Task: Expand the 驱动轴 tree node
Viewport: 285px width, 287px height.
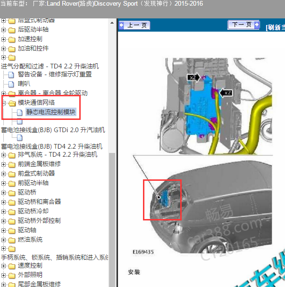Action: [3, 230]
